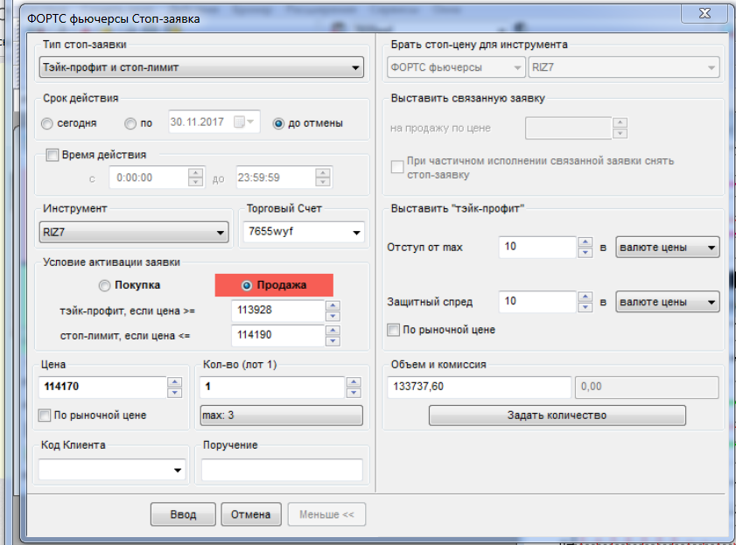The width and height of the screenshot is (736, 545).
Task: Click the Отмена button
Action: [251, 514]
